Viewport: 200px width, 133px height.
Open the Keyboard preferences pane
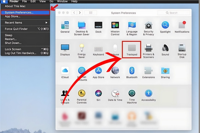98,51
